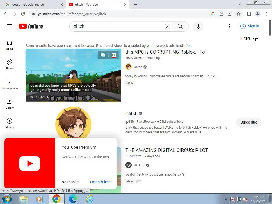Open the Filters panel
The image size is (272, 204).
249,38
